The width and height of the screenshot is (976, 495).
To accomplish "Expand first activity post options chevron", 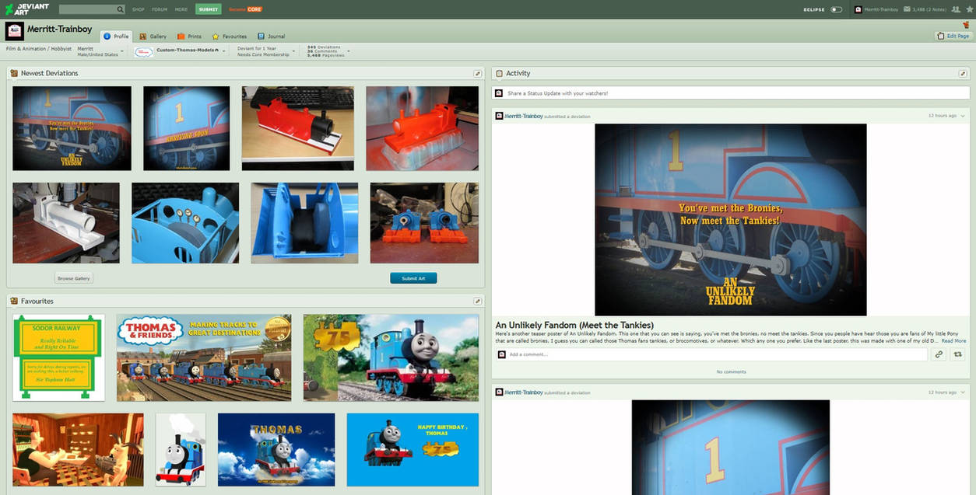I will click(963, 116).
